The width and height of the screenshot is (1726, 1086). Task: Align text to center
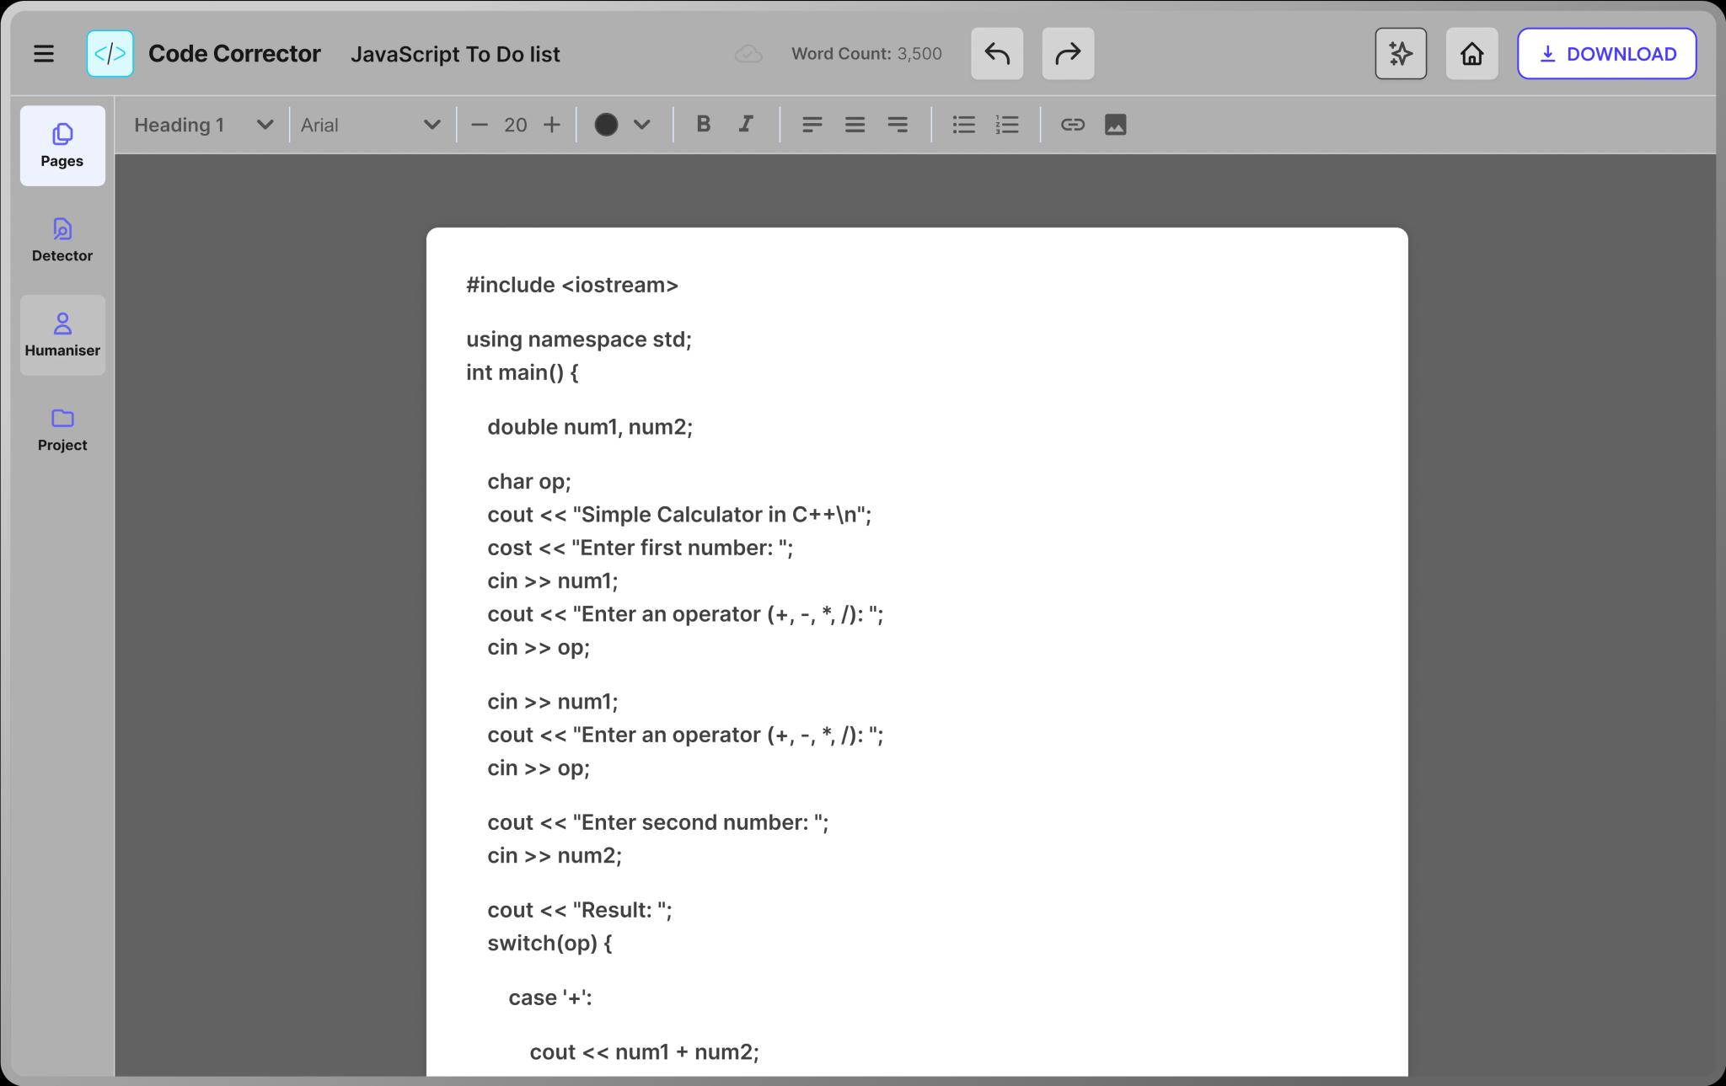[x=855, y=125]
